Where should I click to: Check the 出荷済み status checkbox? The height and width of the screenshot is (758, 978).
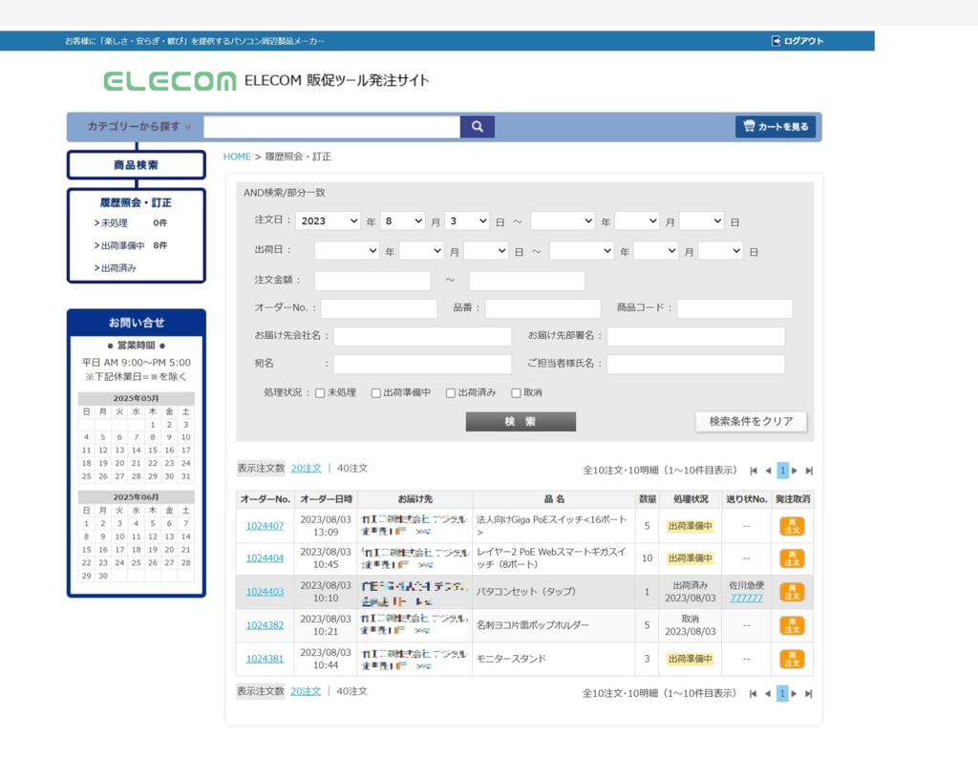click(451, 393)
